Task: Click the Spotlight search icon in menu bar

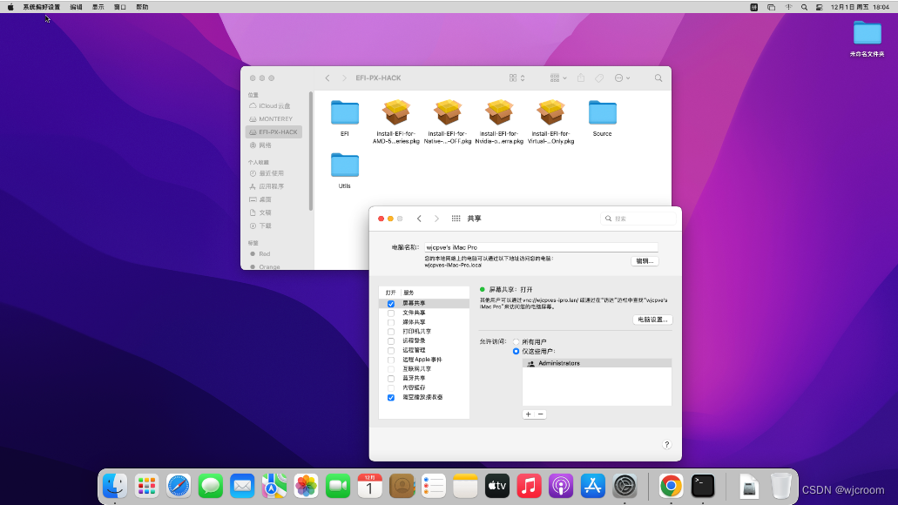Action: [804, 7]
